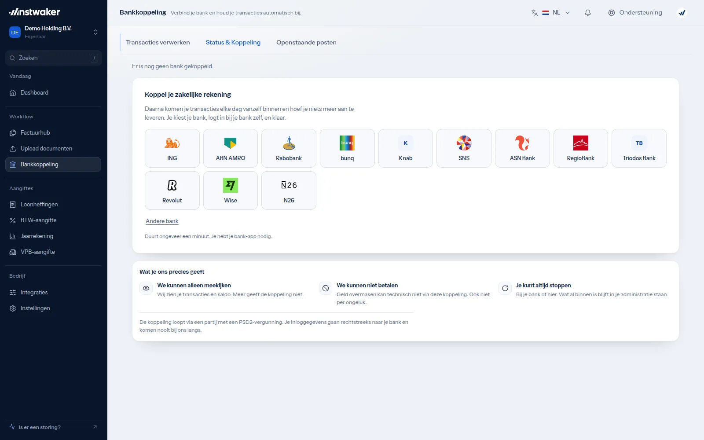This screenshot has height=440, width=704.
Task: Select the bunq bank tile
Action: click(347, 148)
